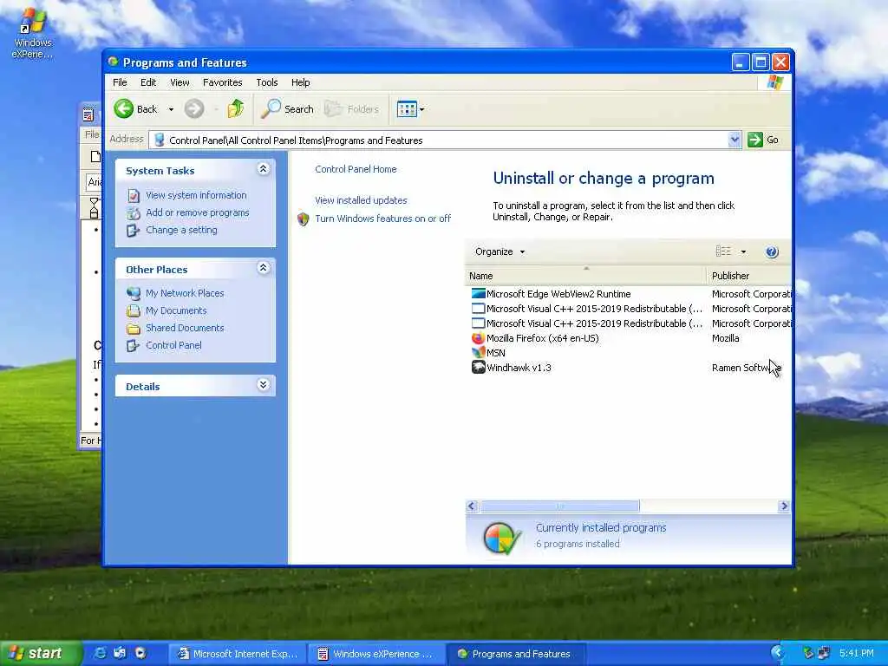Image resolution: width=888 pixels, height=666 pixels.
Task: Click View installed updates link
Action: tap(361, 200)
